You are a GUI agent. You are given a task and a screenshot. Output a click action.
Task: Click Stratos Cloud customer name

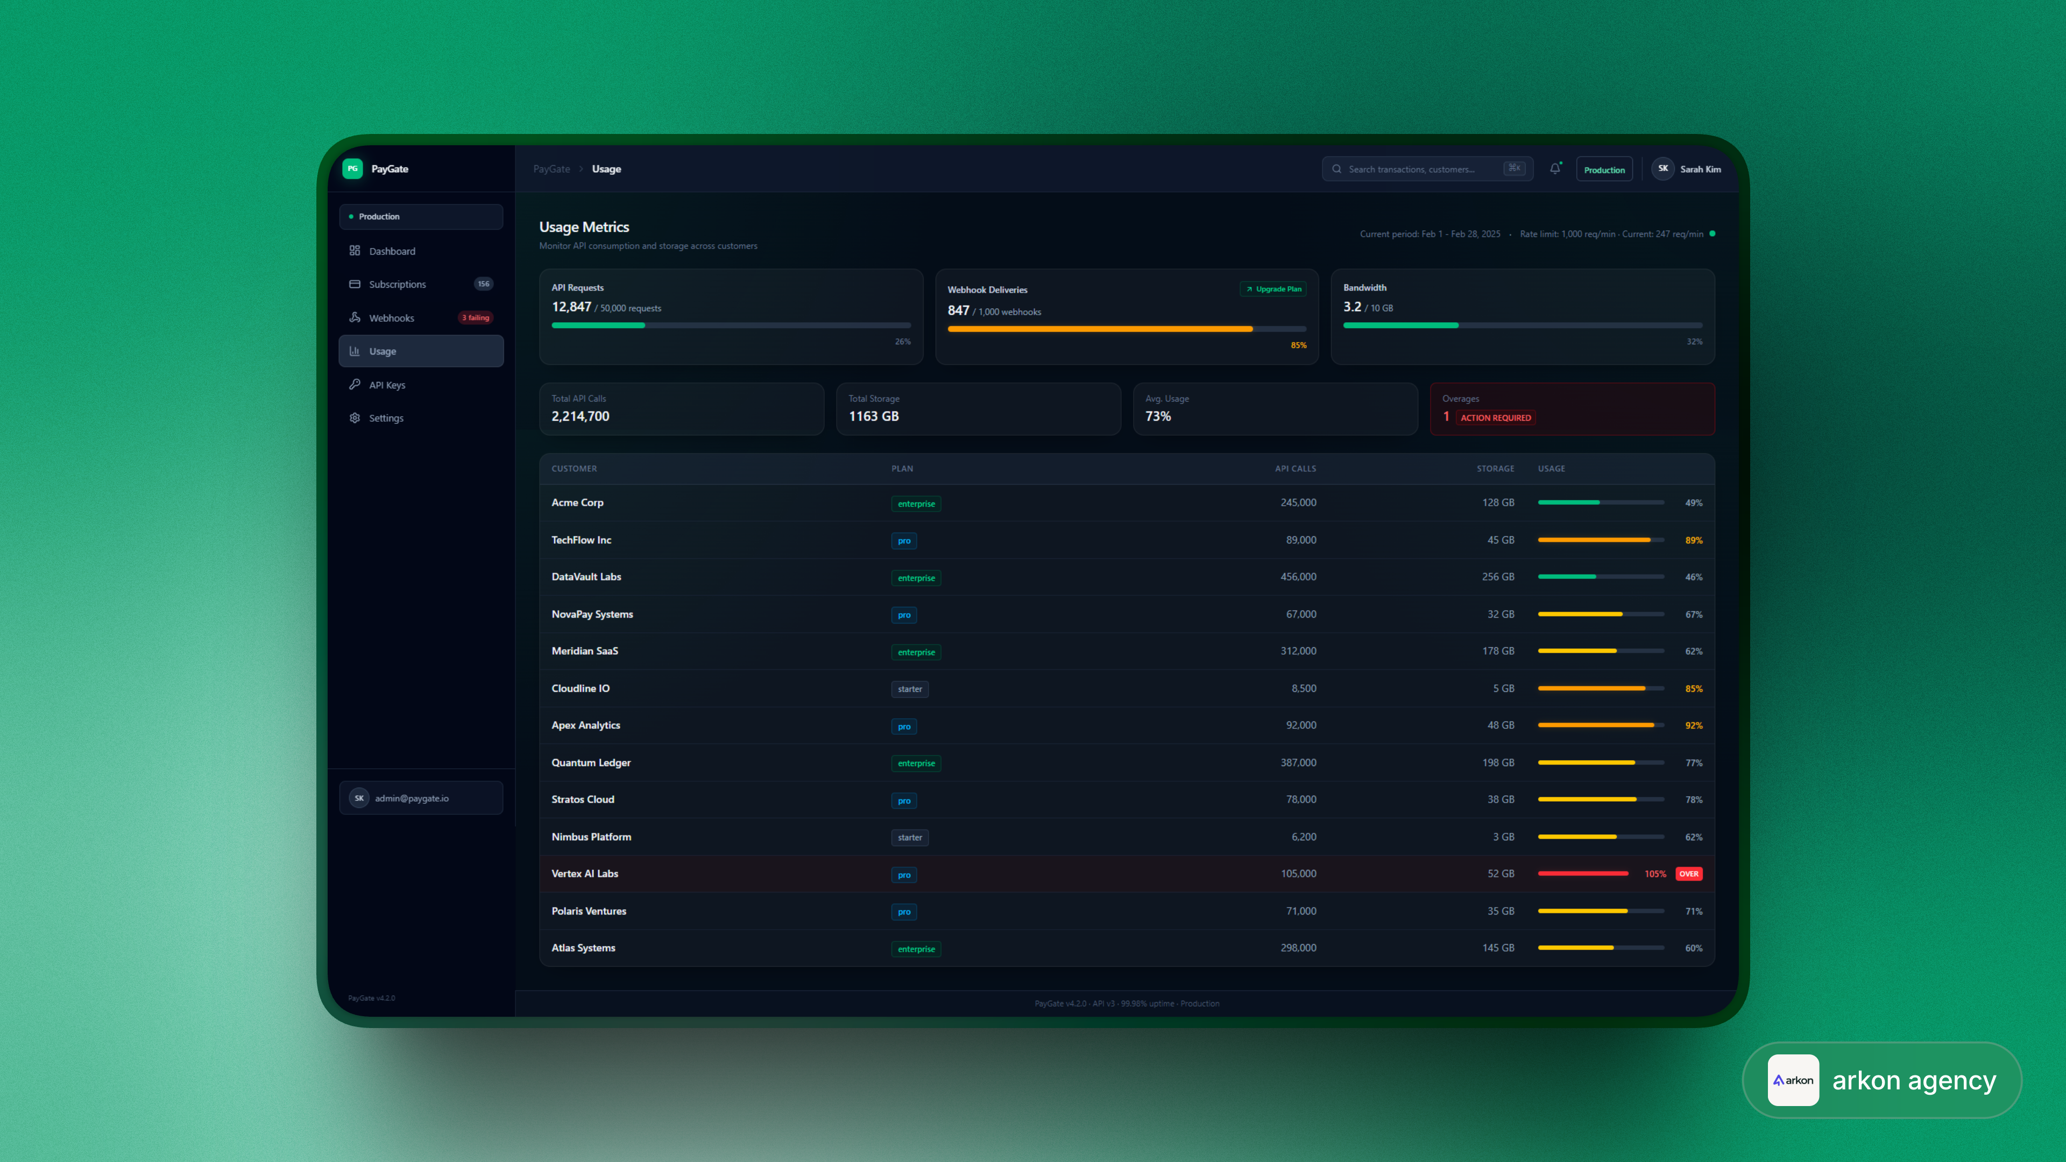click(x=583, y=799)
